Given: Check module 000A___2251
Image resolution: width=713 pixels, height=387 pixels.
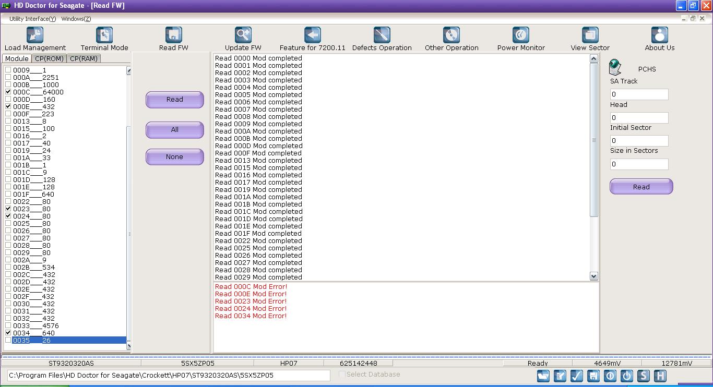Looking at the screenshot, I should (x=8, y=77).
